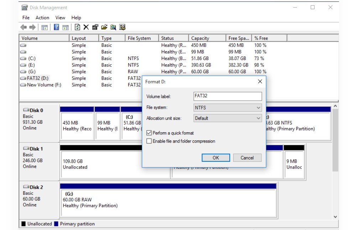Viewport: 354px width, 230px height.
Task: Click the Volume label field containing FAT32
Action: coord(228,96)
